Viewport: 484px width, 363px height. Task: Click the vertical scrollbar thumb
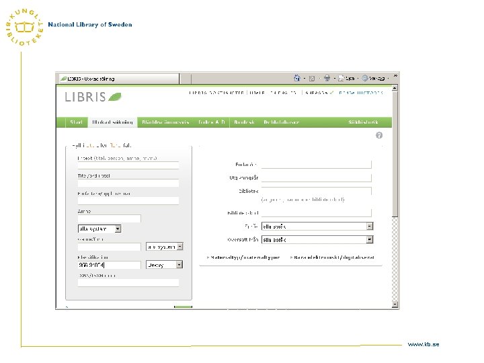[x=395, y=154]
